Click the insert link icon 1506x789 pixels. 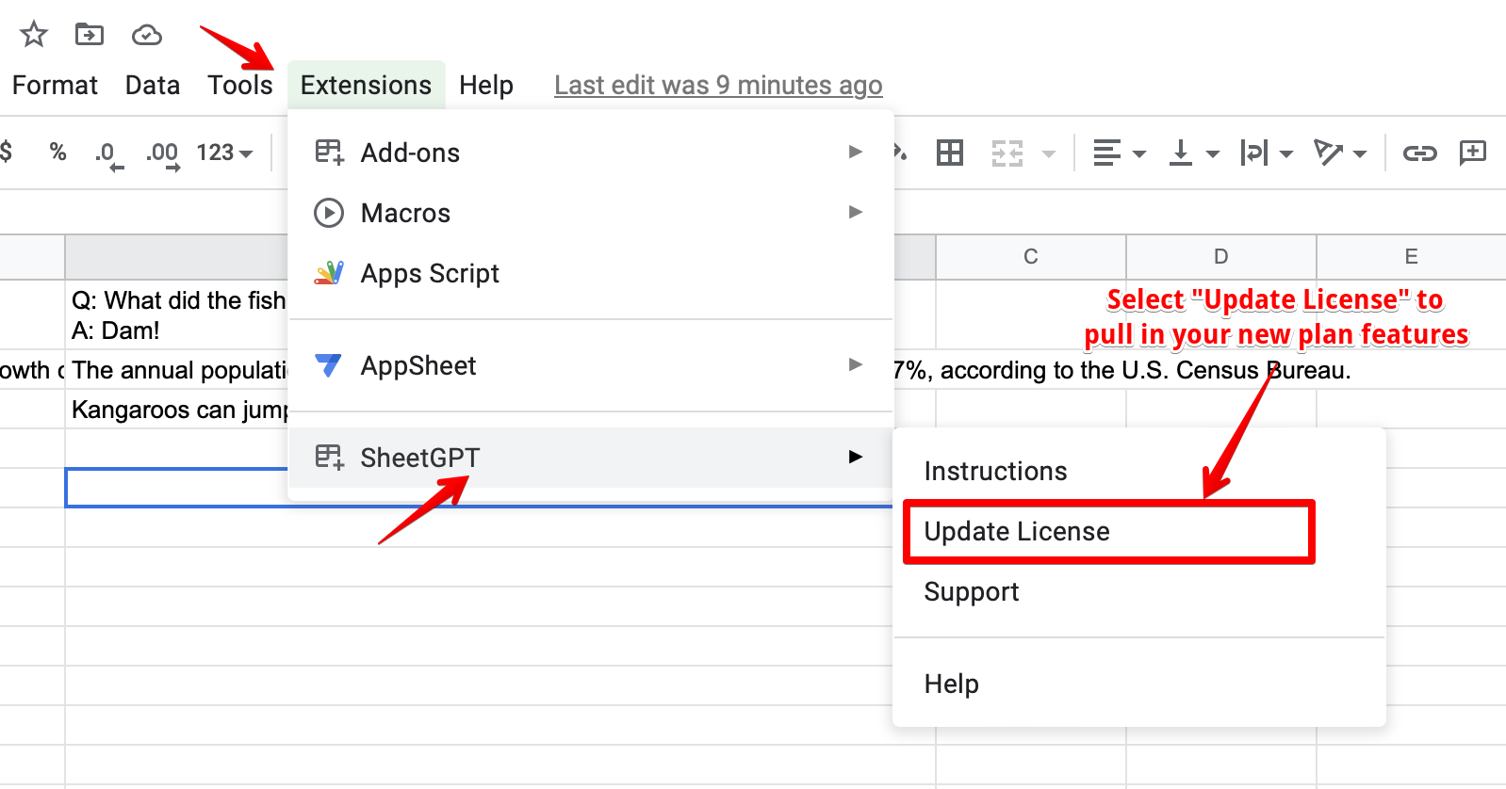point(1419,153)
